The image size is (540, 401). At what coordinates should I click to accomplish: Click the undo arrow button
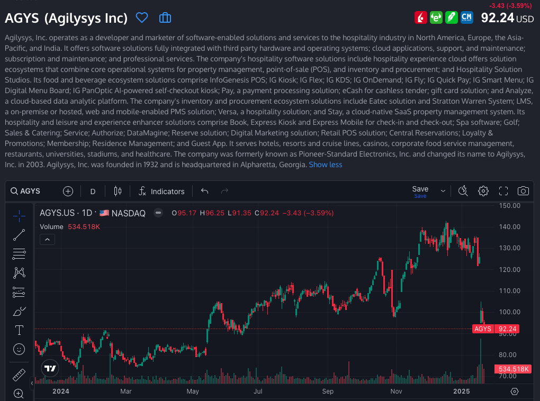pos(205,191)
